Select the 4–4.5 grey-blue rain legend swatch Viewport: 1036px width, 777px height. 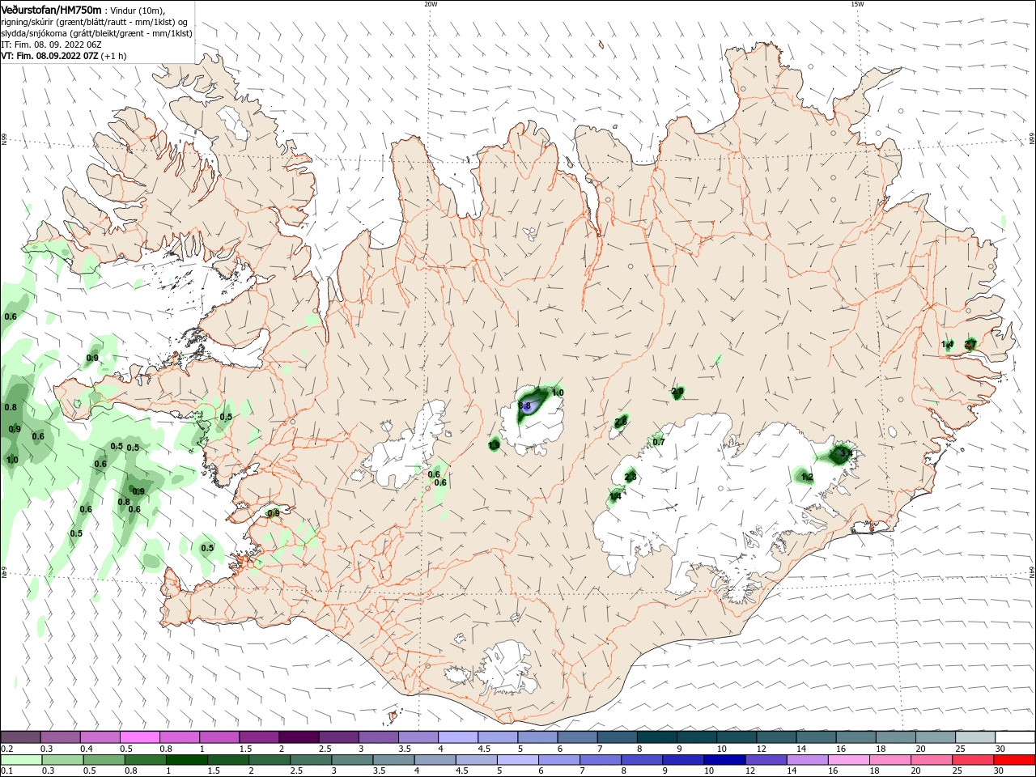click(435, 760)
